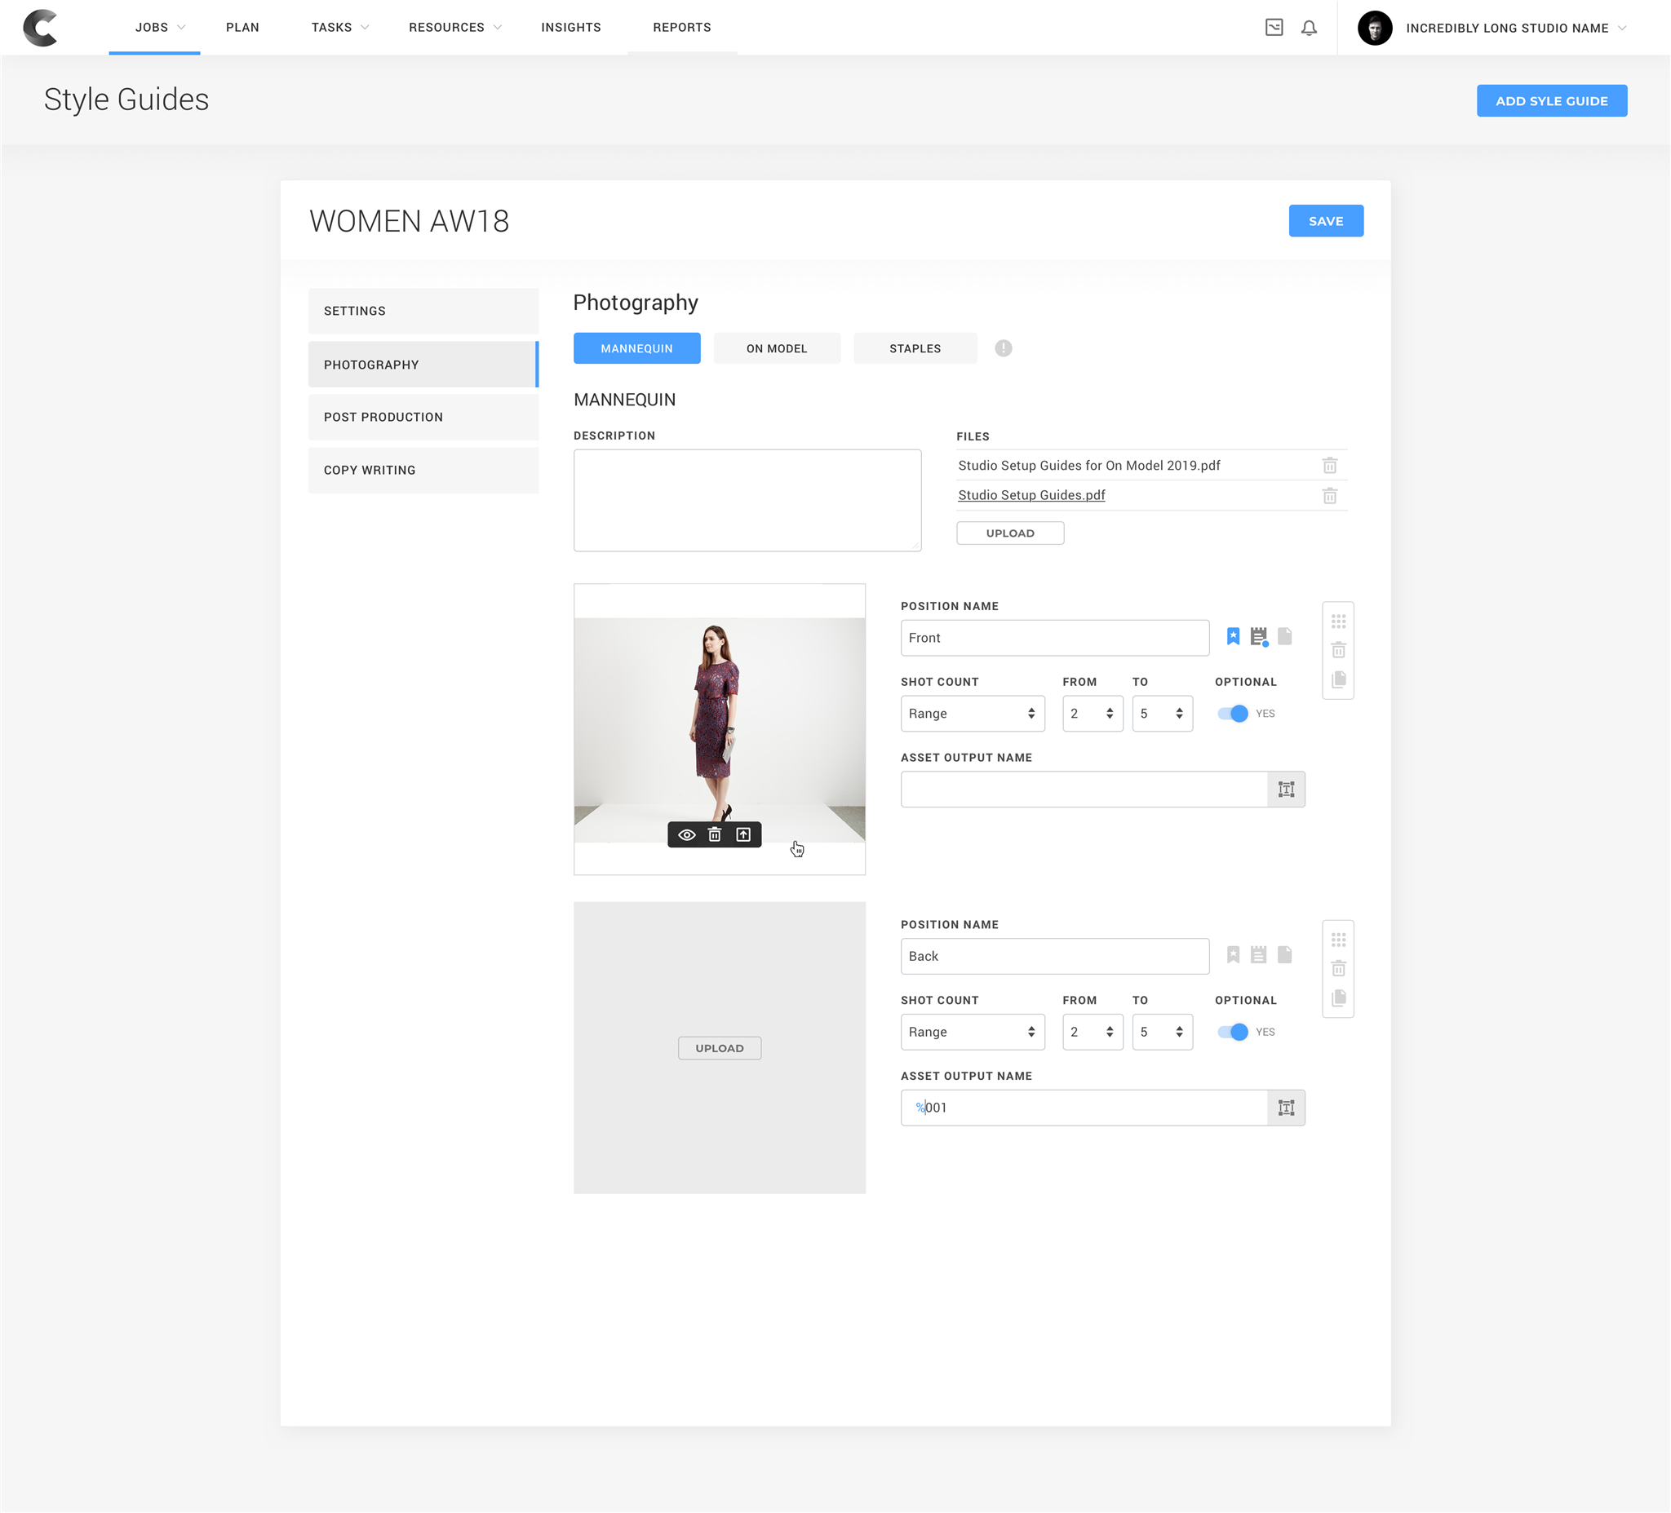Toggle Optional switch for Back position
This screenshot has height=1513, width=1671.
(1233, 1032)
